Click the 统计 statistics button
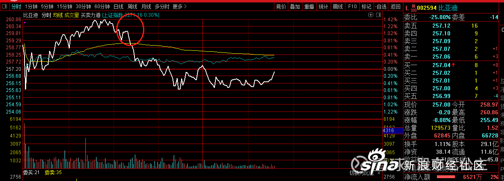The image size is (504, 181). click(x=323, y=7)
